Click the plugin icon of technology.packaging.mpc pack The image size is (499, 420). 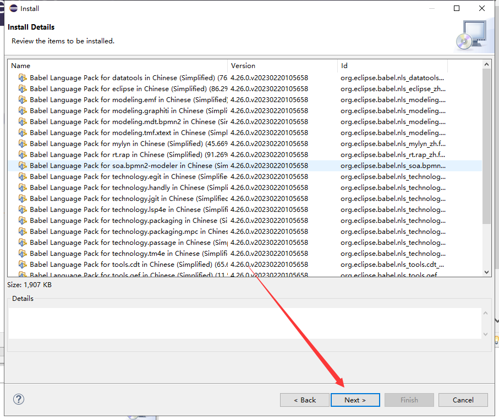(x=23, y=232)
